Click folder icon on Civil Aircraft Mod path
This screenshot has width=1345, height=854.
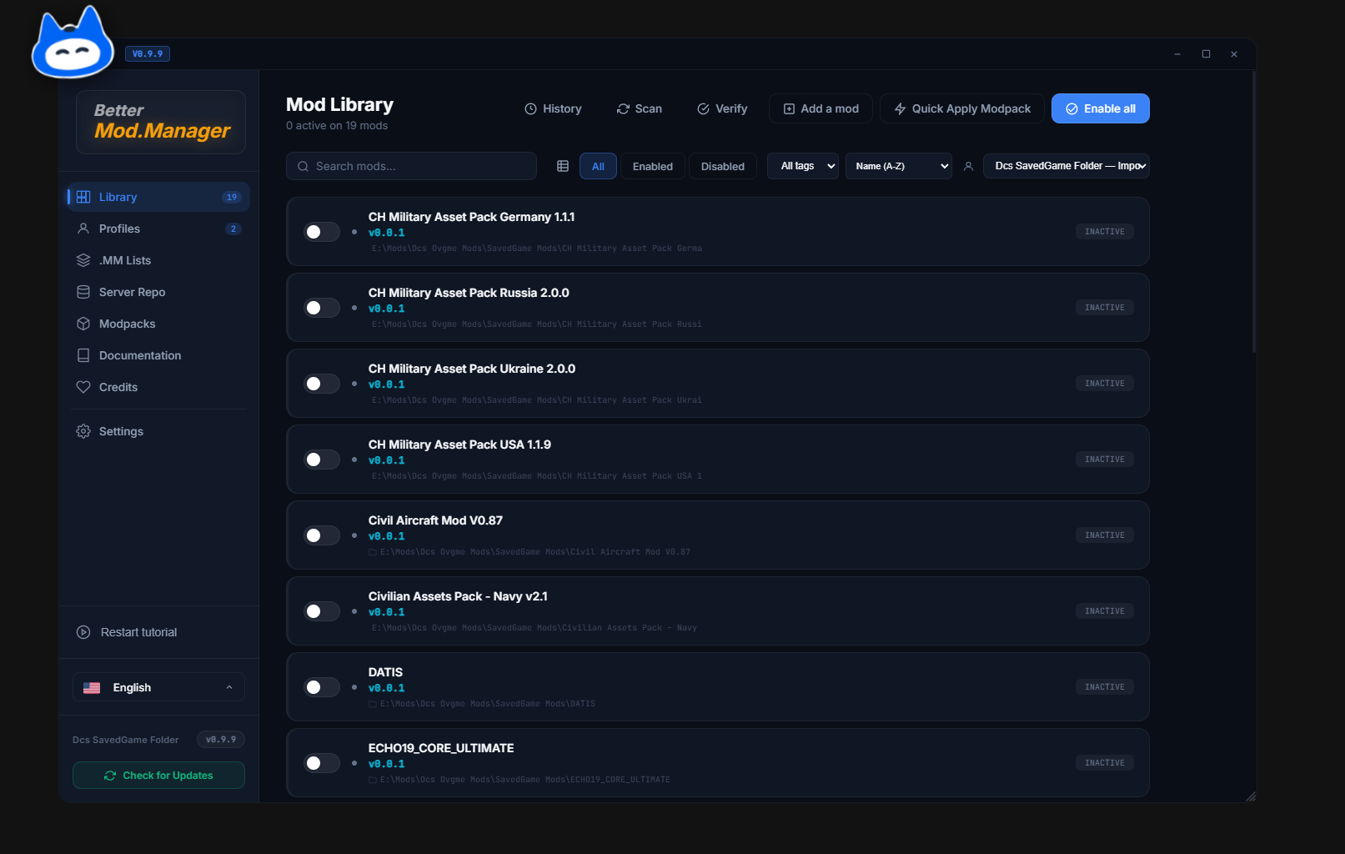pos(373,552)
